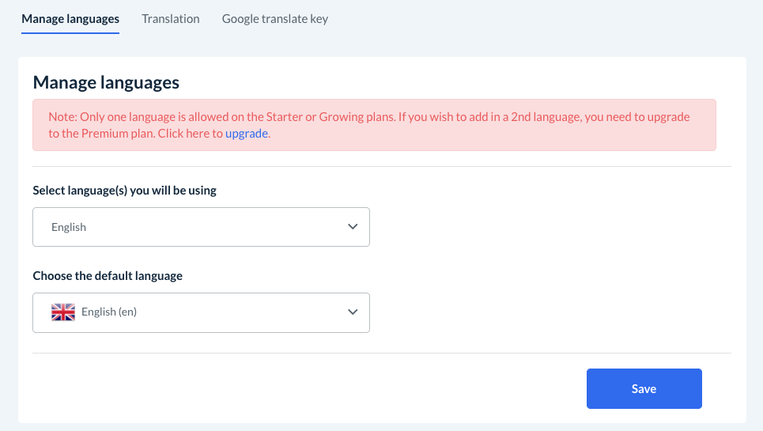Switch to the Translation tab

click(171, 18)
